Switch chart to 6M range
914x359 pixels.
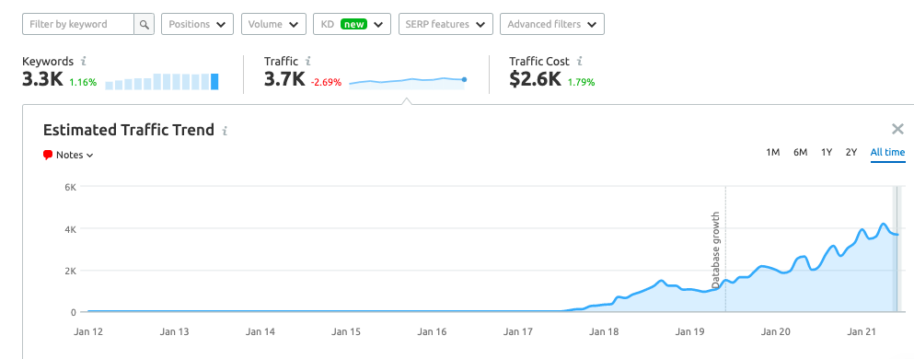click(800, 152)
